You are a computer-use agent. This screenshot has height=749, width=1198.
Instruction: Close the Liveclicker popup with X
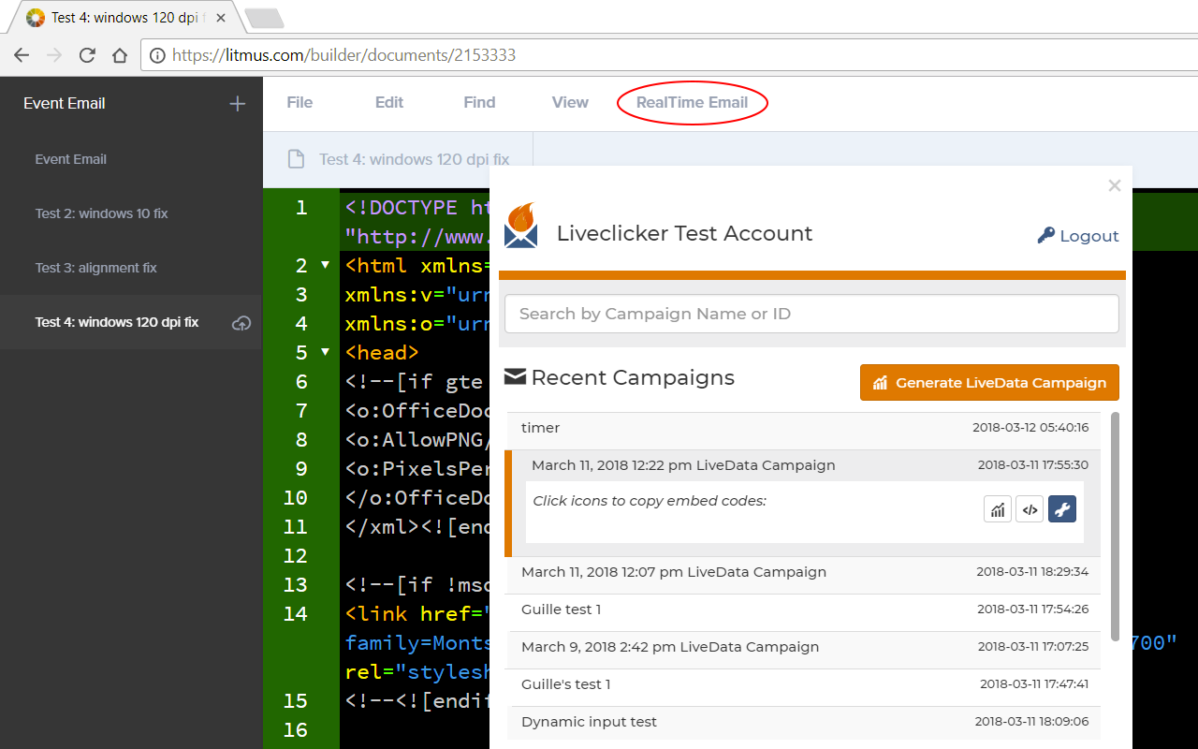1114,185
